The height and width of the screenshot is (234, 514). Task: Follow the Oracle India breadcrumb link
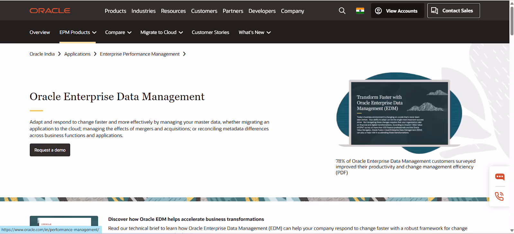(42, 54)
